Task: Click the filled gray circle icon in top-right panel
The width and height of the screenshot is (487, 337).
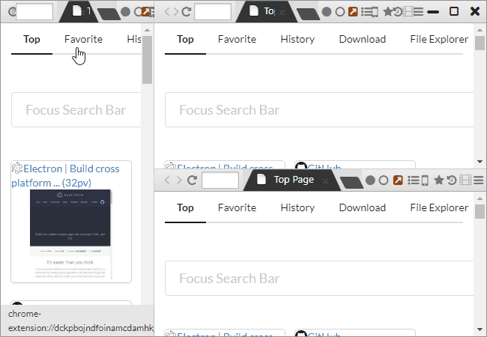Action: click(327, 12)
